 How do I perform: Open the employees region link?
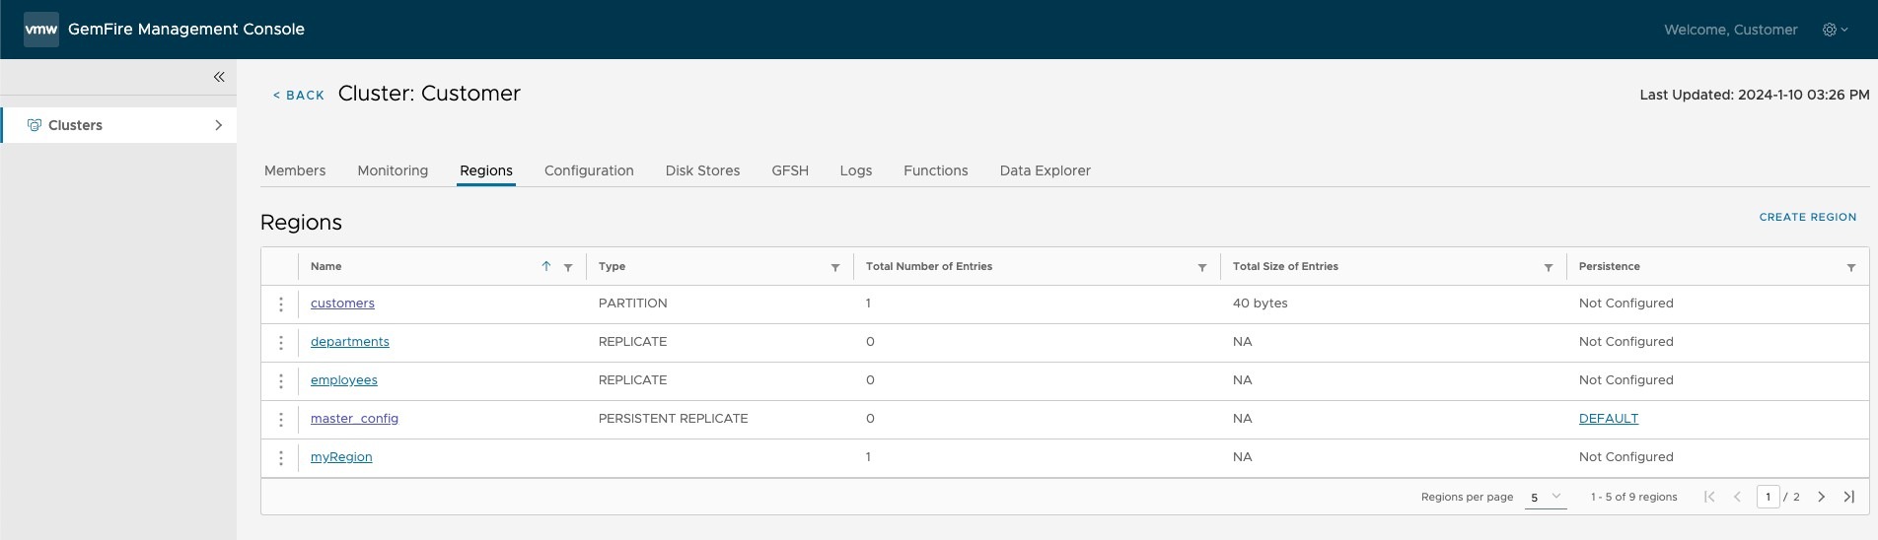click(344, 380)
